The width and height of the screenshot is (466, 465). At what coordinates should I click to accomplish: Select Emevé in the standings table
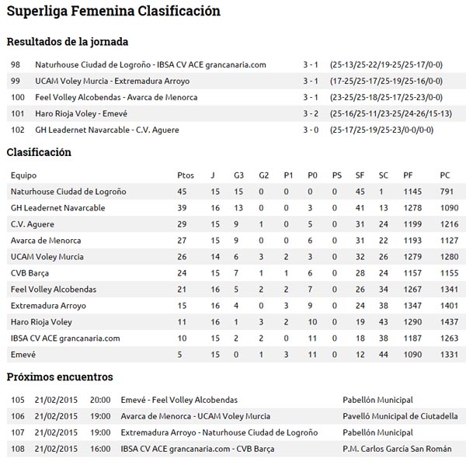point(23,355)
